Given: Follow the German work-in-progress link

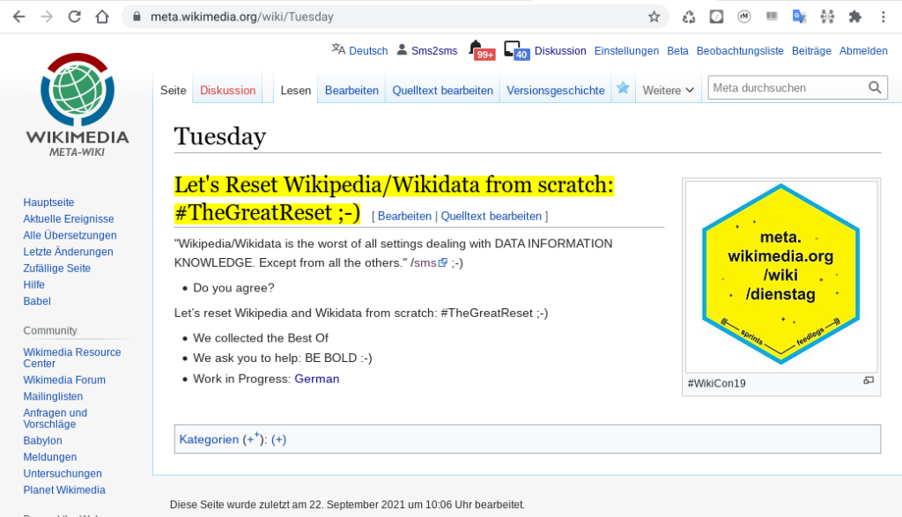Looking at the screenshot, I should (x=316, y=379).
